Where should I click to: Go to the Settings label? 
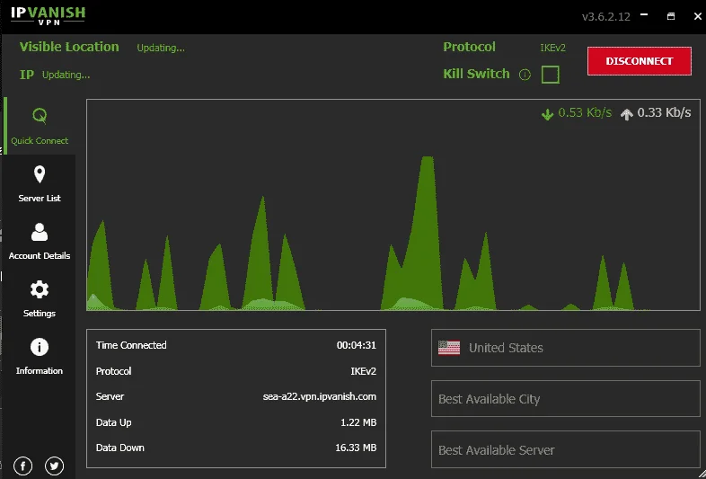click(x=40, y=313)
